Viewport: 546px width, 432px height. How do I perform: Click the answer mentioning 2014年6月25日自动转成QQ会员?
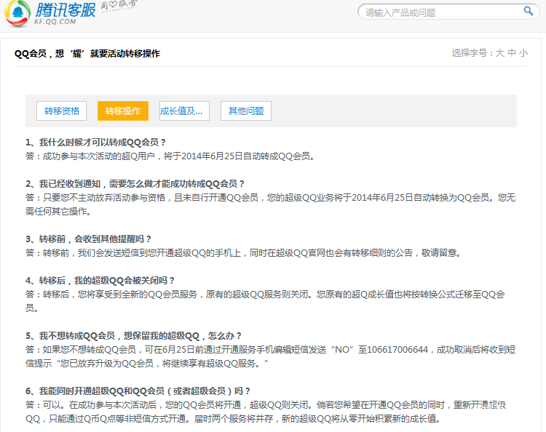point(170,156)
